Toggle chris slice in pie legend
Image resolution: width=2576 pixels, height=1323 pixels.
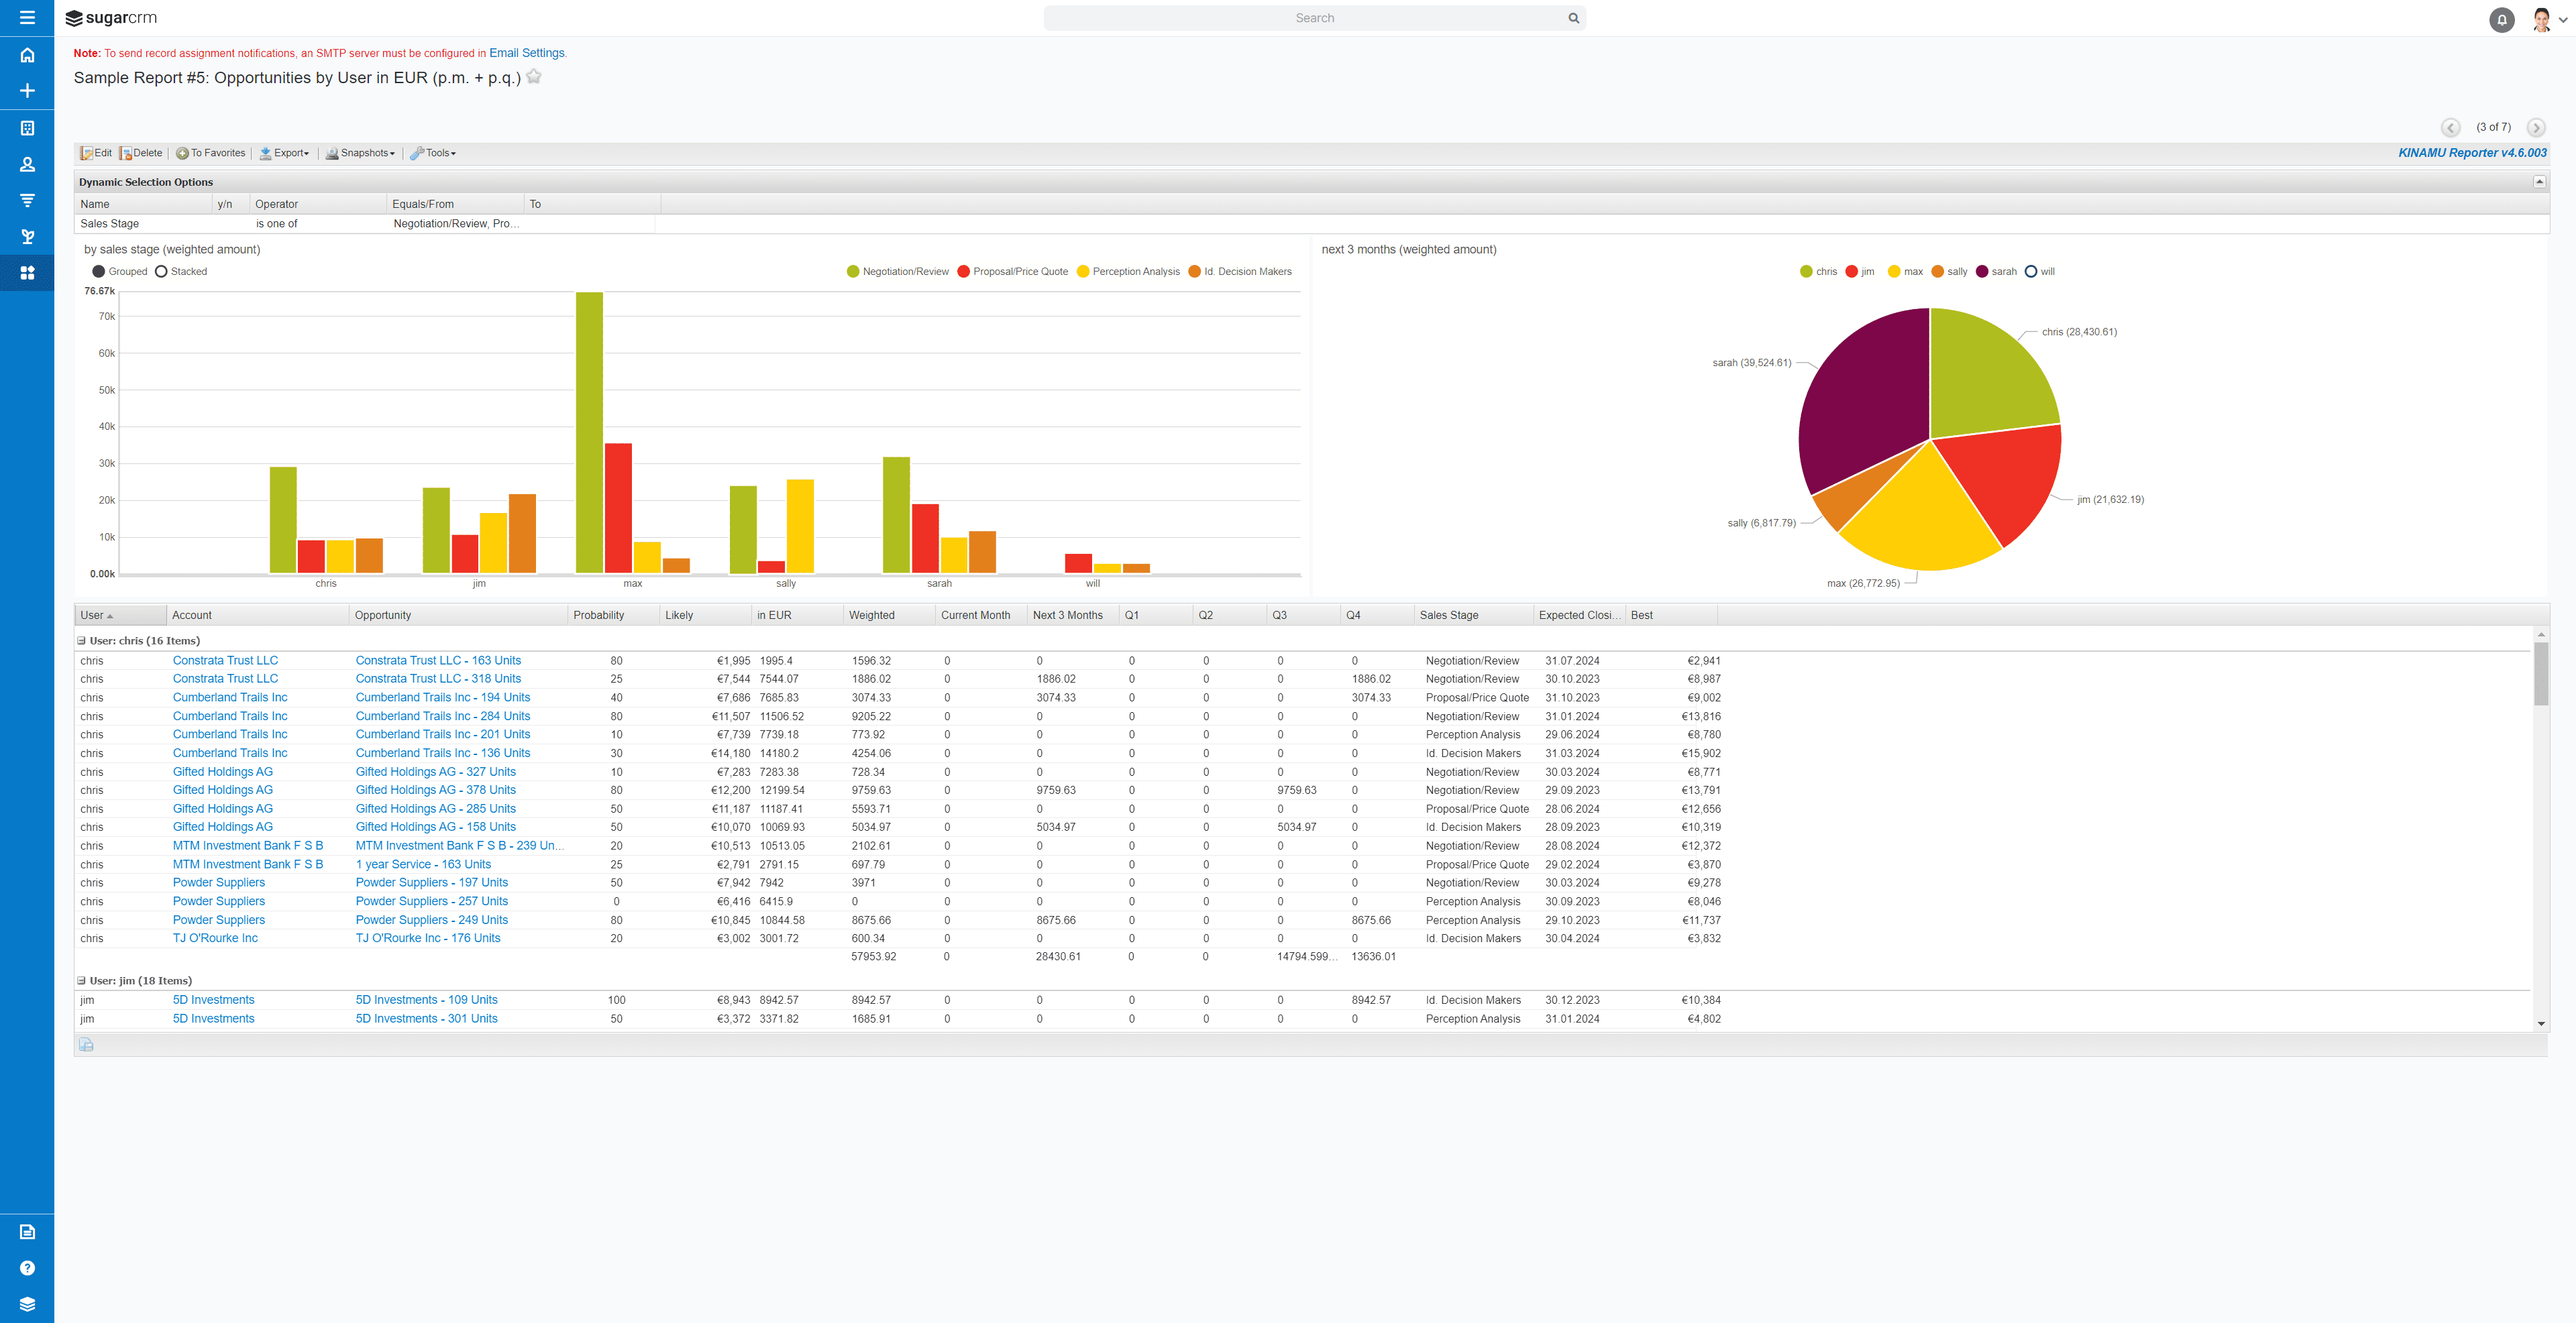(x=1818, y=272)
